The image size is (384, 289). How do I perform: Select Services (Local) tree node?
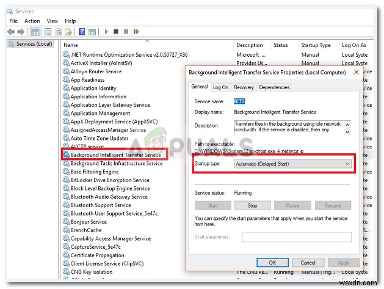coord(31,44)
